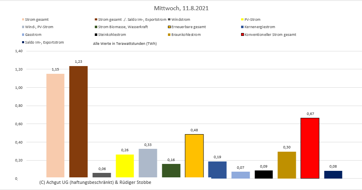Select the red Konventioneller Strom gesamt legend swatch
362x190 pixels.
click(242, 35)
